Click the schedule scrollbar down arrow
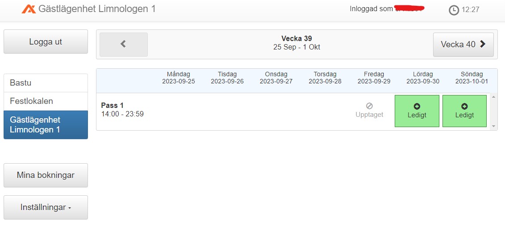505x231 pixels. coord(493,127)
